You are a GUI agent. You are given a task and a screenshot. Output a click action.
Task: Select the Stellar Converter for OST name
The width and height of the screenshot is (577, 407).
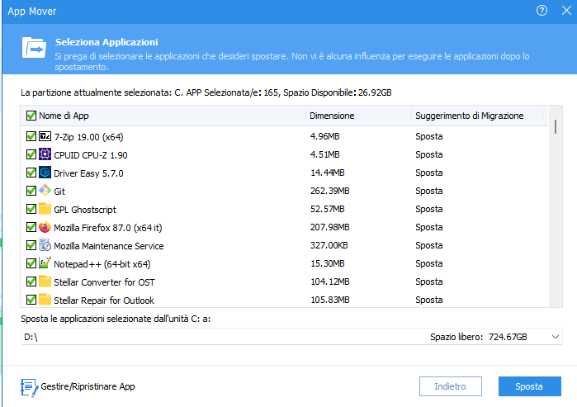pos(104,282)
